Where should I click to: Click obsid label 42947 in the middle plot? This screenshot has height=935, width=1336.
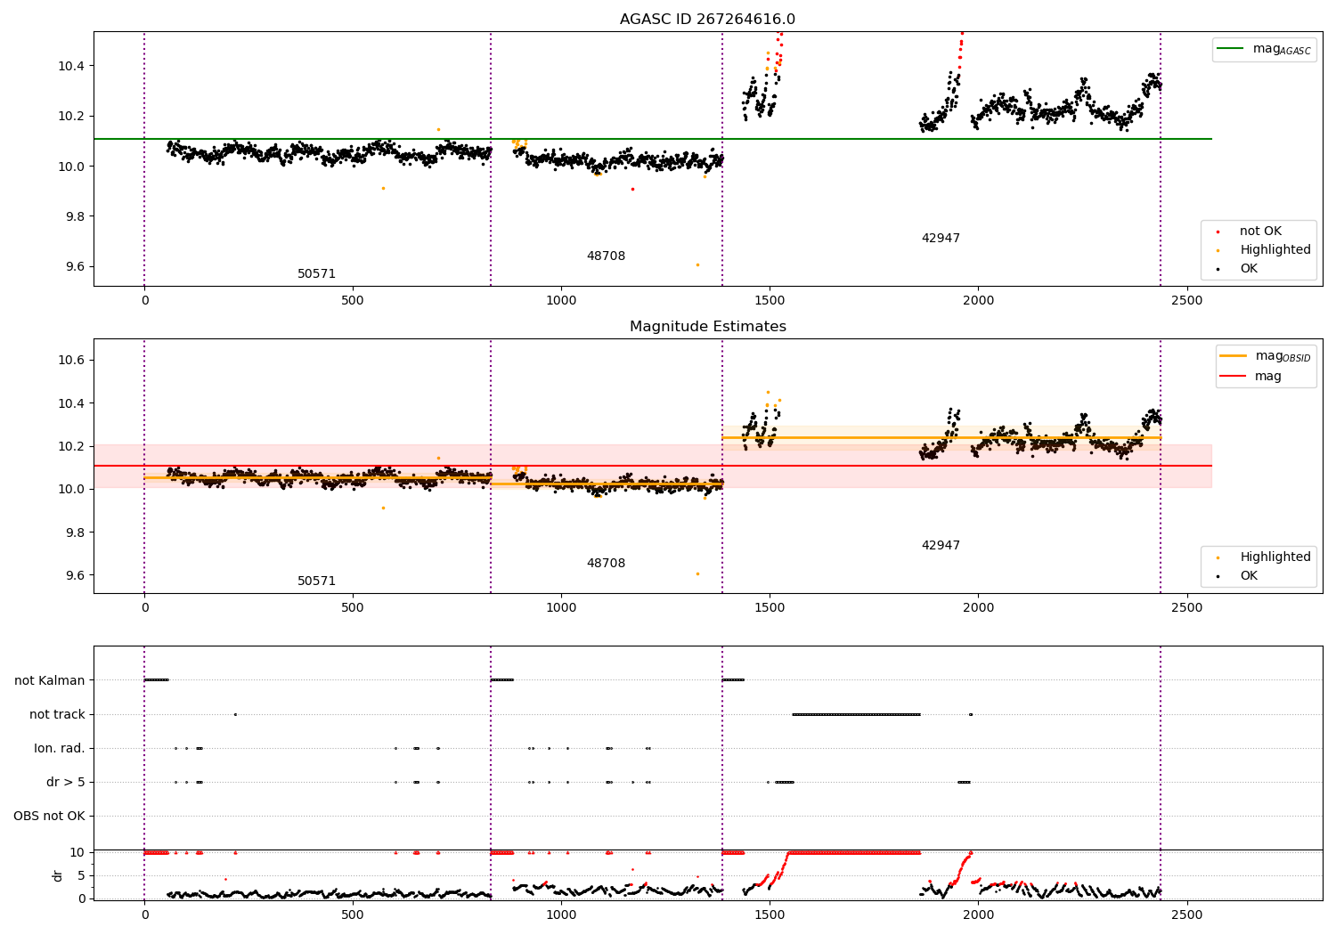941,546
